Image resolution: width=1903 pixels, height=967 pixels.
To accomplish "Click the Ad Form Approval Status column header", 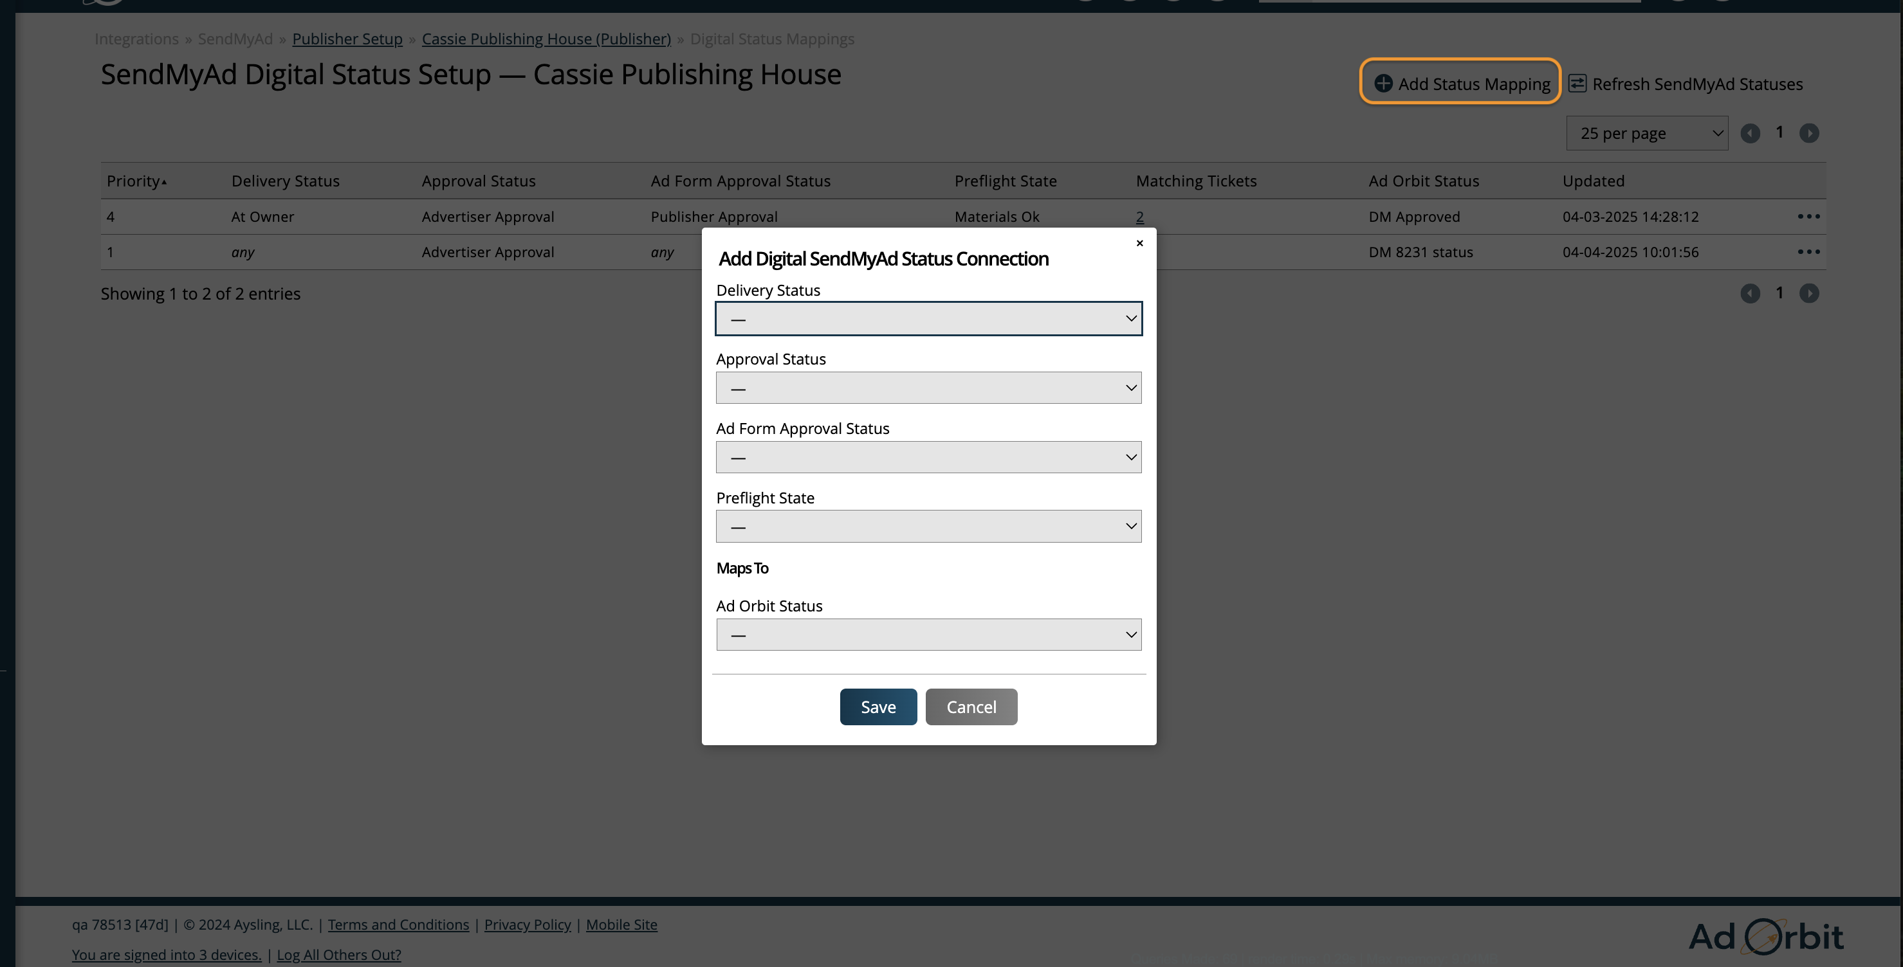I will click(740, 181).
